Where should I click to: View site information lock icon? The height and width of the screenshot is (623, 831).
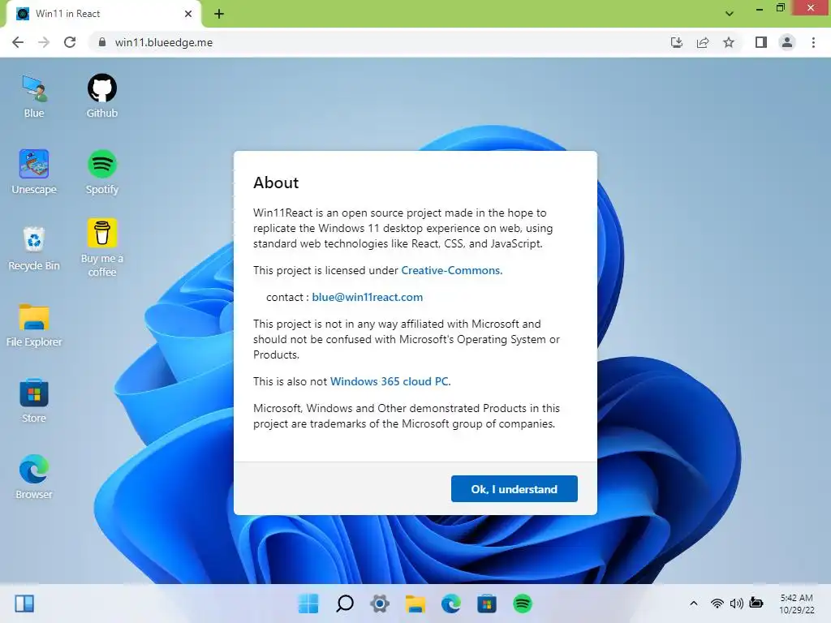102,42
